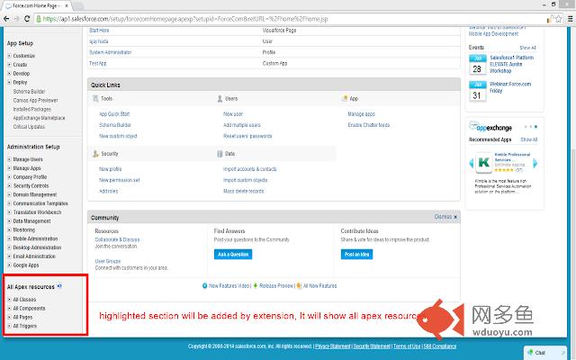
Task: Open the User Groups link
Action: tap(108, 261)
